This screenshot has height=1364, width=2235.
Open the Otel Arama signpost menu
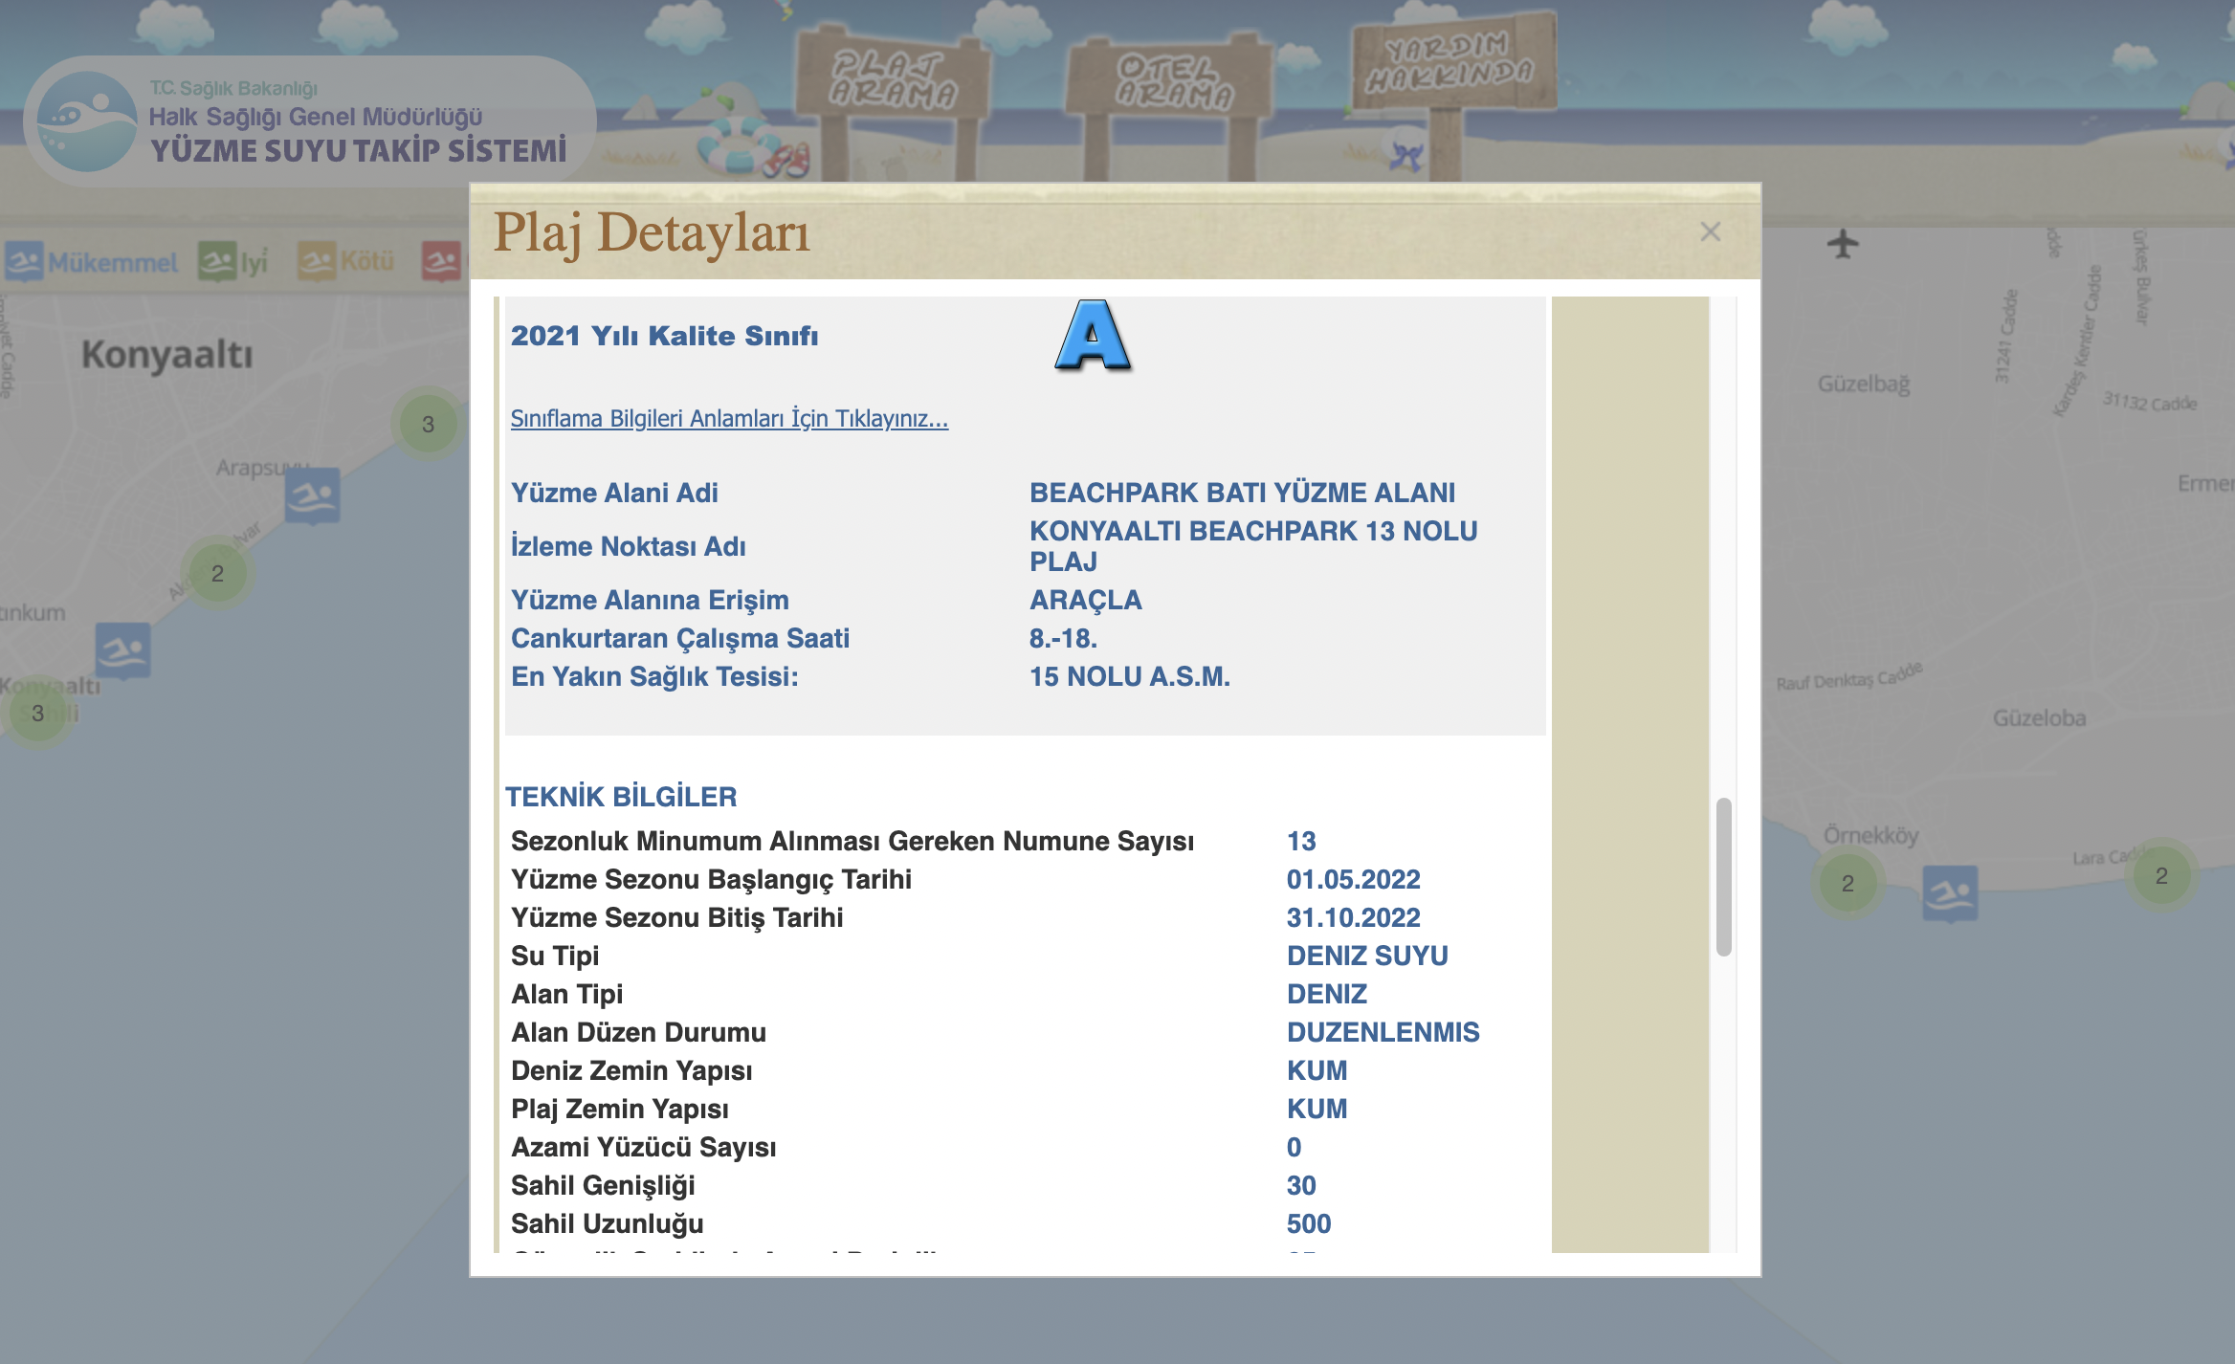pos(1175,81)
